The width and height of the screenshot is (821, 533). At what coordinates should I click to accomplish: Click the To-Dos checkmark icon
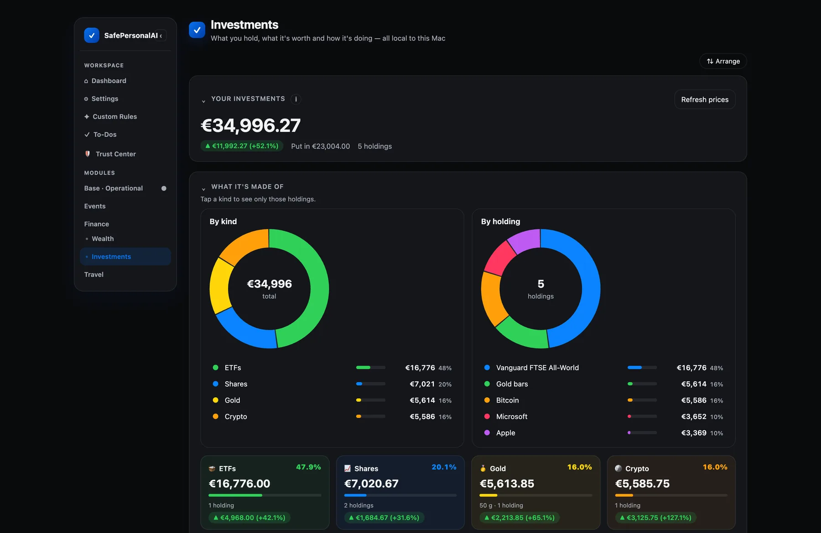tap(87, 135)
